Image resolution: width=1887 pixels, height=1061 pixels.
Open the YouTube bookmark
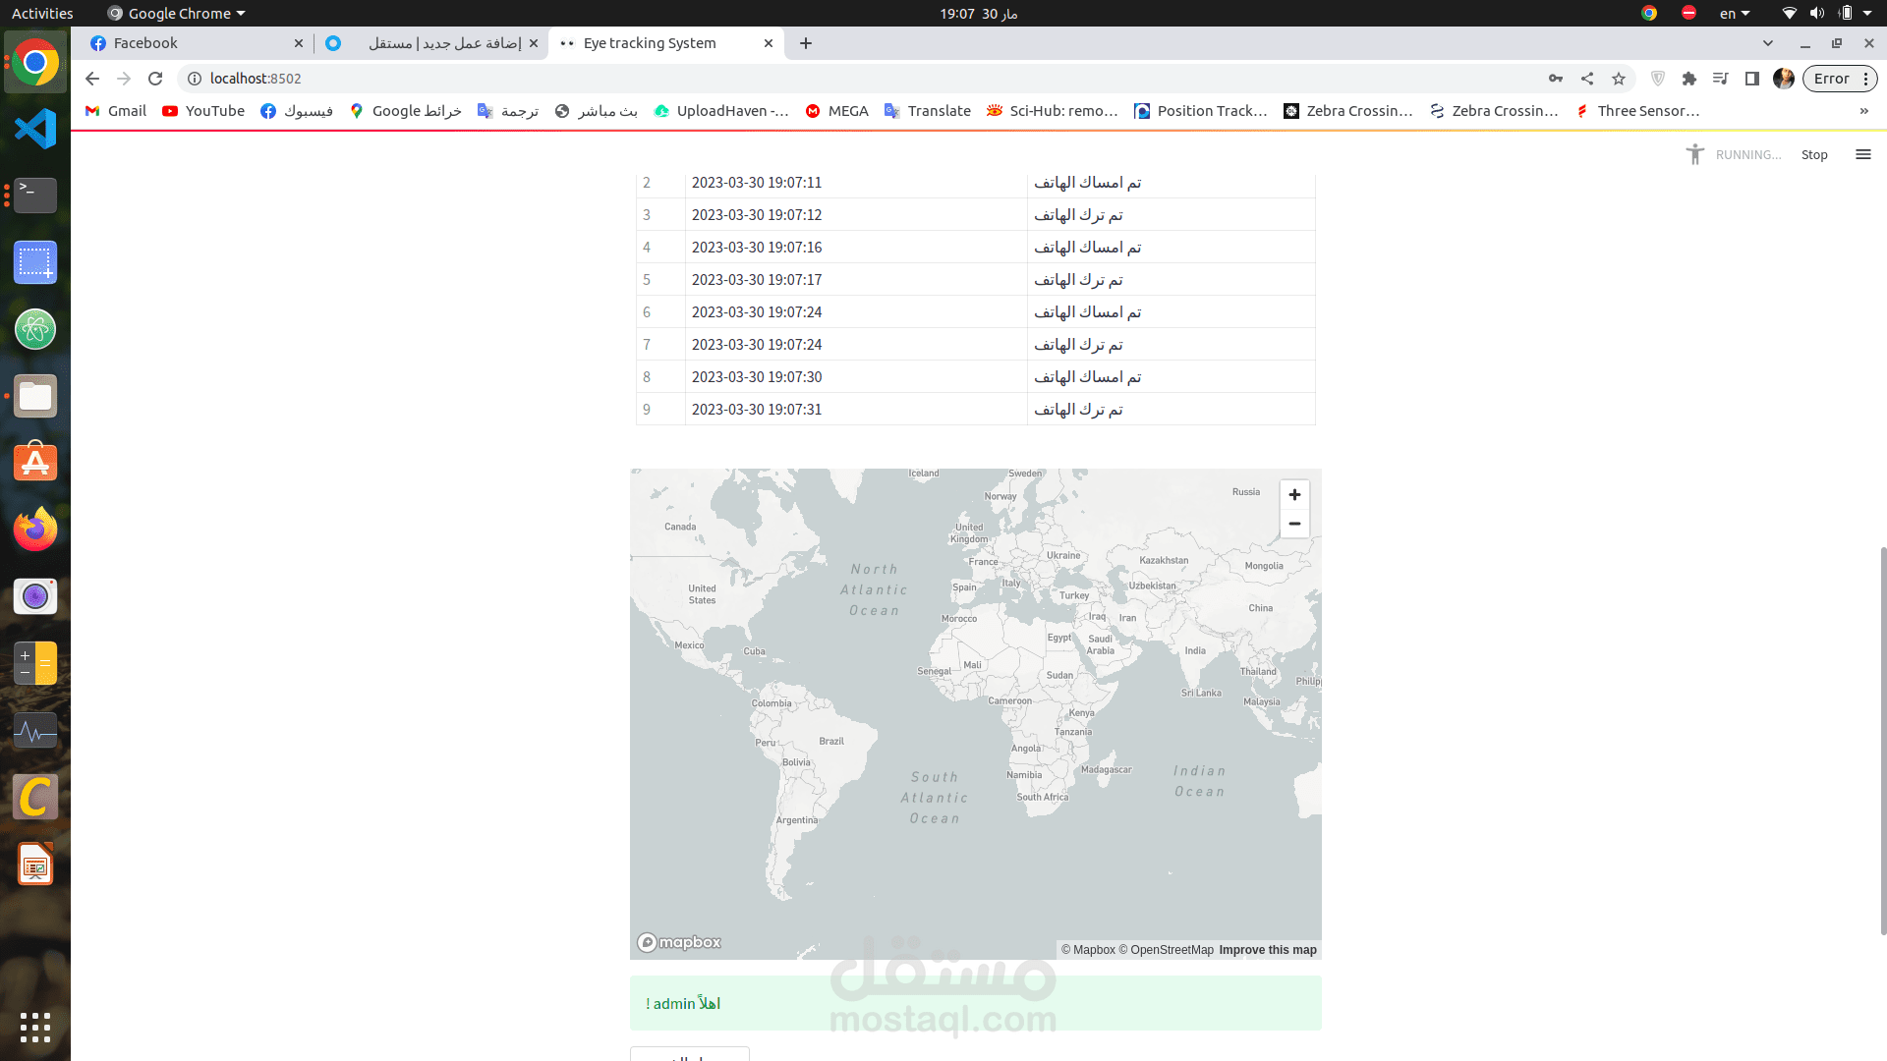[203, 111]
